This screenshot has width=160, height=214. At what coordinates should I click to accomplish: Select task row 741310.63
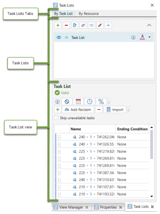[102, 180]
